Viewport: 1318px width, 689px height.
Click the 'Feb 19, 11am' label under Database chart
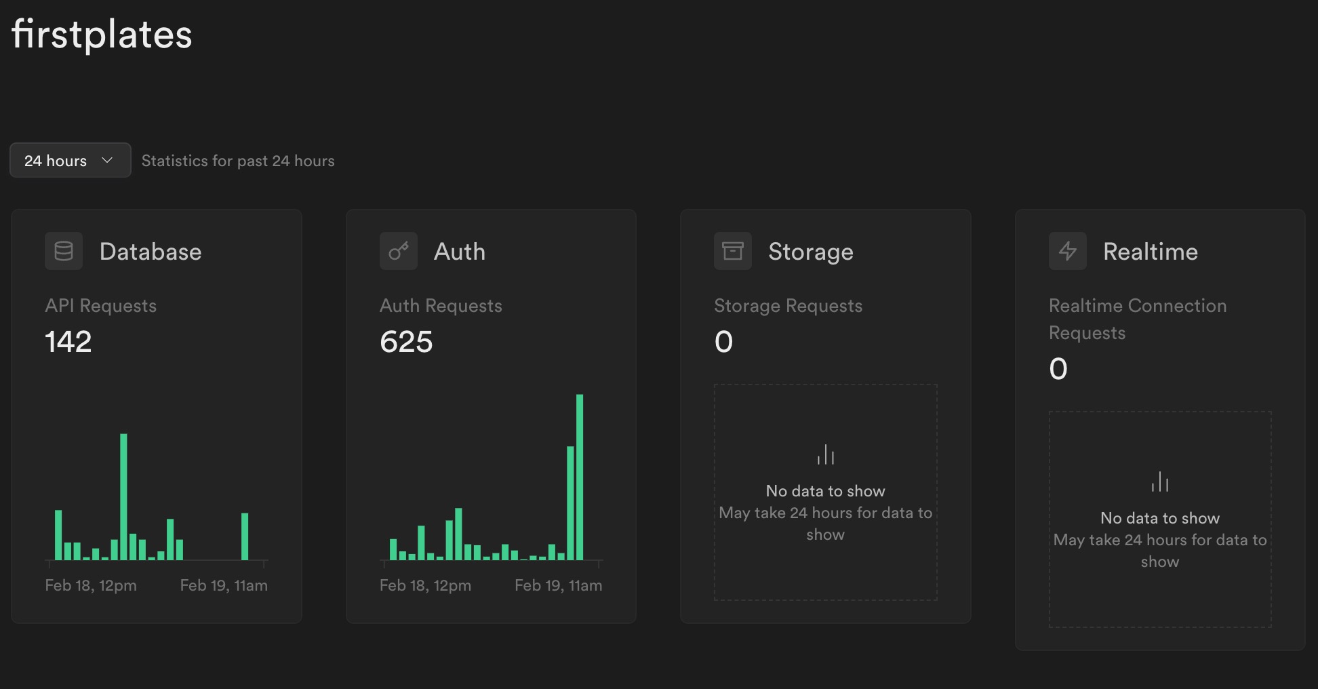pyautogui.click(x=224, y=585)
